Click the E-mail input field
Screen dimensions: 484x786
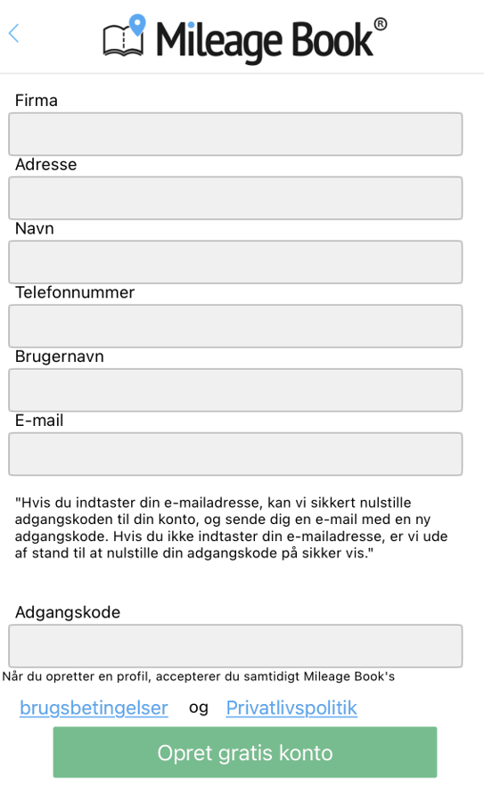235,454
